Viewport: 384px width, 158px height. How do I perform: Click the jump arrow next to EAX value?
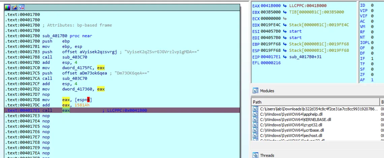[285, 5]
